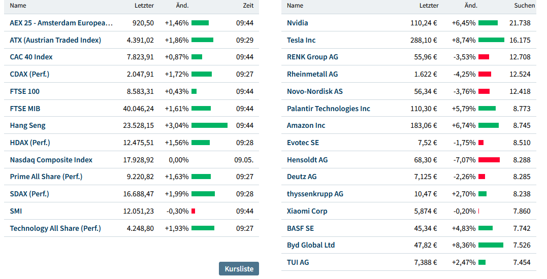Viewport: 547px width, 279px height.
Task: Open RENK Group AG stock link
Action: (x=312, y=57)
